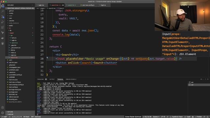210x118 pixels.
Task: Click the errors and warnings status indicator
Action: [17, 117]
